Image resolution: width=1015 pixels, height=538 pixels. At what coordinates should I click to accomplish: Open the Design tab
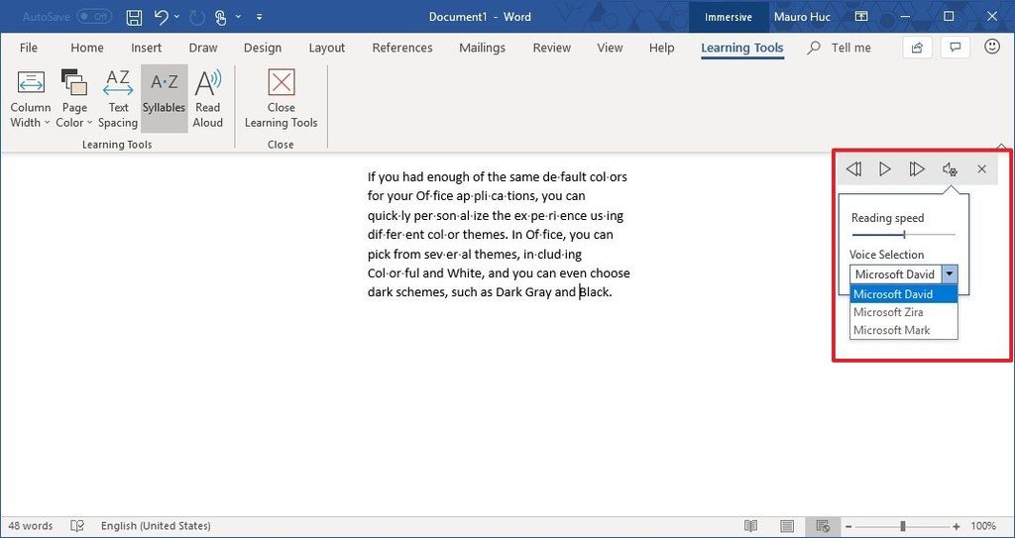pyautogui.click(x=262, y=48)
